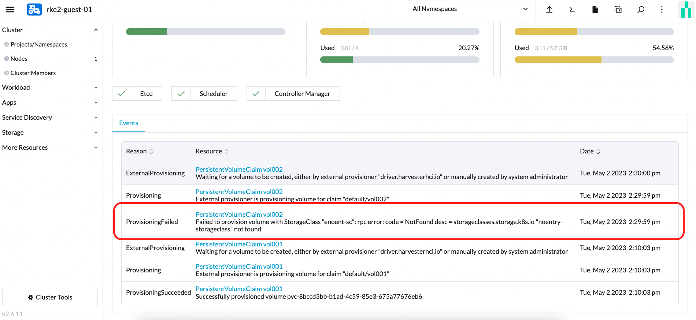Collapse the Cluster sidebar section
The image size is (696, 320).
pos(96,30)
